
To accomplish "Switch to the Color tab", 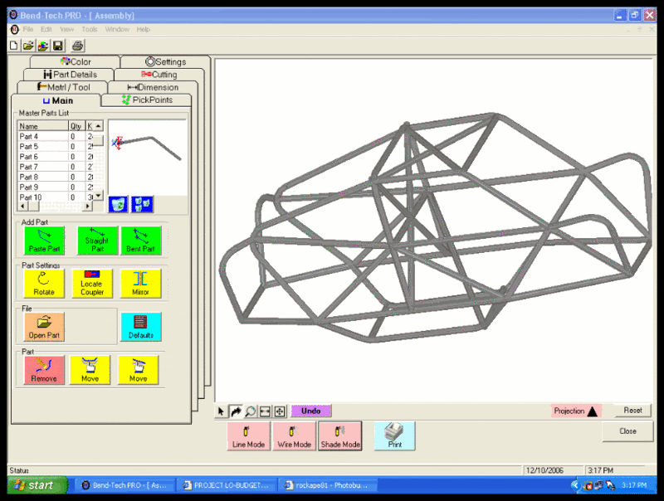I will [x=76, y=61].
